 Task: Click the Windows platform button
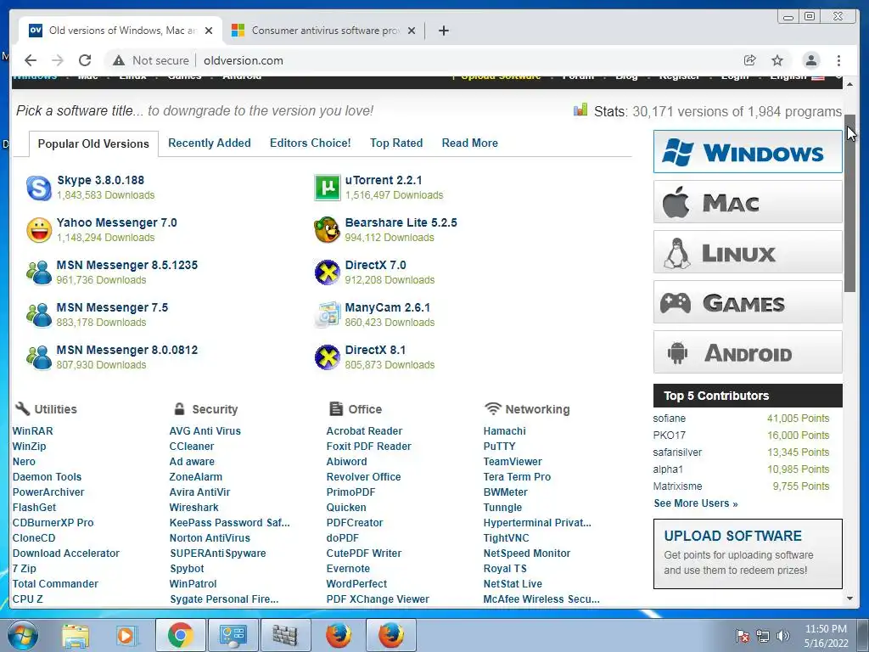point(748,152)
